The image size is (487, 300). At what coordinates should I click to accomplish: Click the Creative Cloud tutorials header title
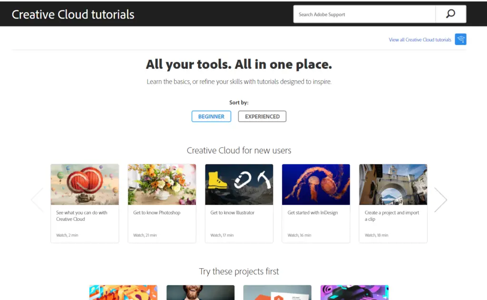pos(73,15)
